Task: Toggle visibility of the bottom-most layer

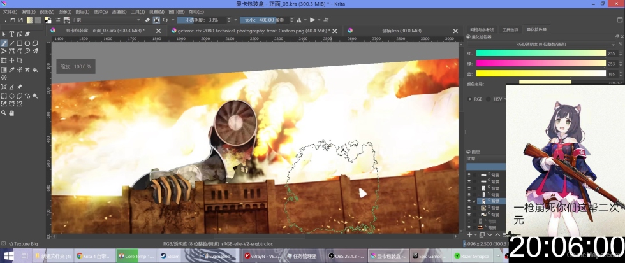Action: pos(469,227)
